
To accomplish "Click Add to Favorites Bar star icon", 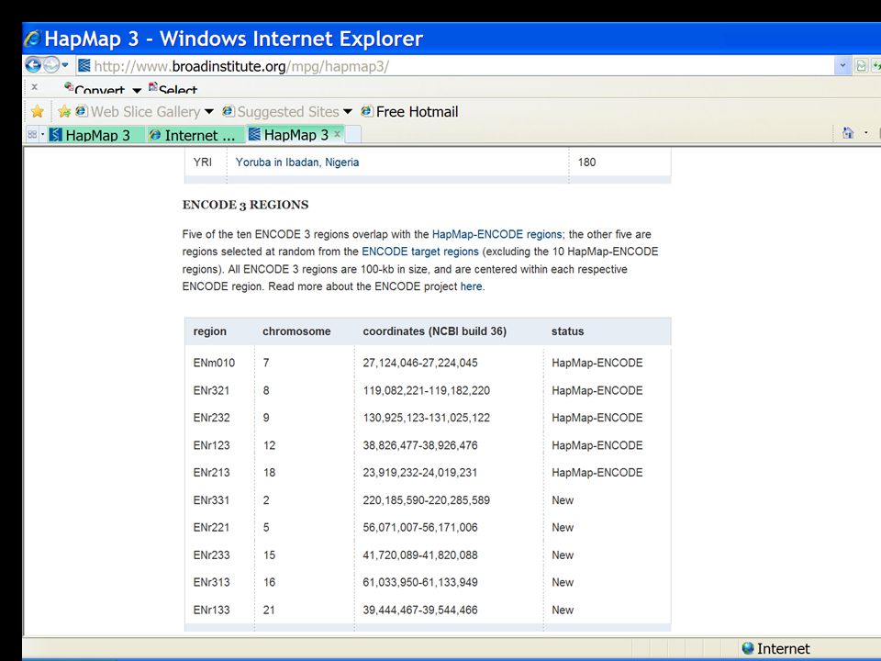I will pos(64,111).
